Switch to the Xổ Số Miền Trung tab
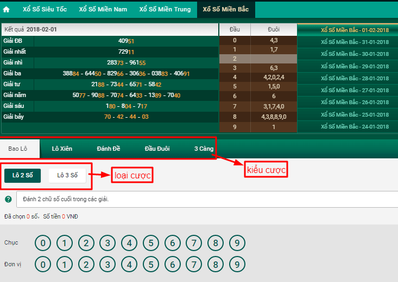The image size is (398, 282). [x=165, y=9]
